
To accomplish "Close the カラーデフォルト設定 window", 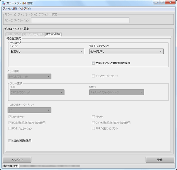I will 170,2.
